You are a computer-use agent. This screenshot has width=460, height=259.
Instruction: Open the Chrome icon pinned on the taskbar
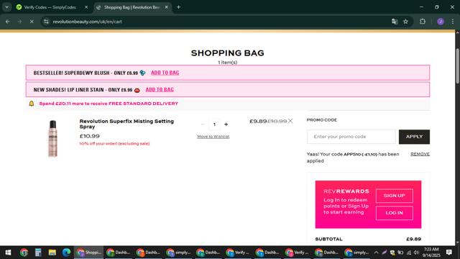[24, 253]
